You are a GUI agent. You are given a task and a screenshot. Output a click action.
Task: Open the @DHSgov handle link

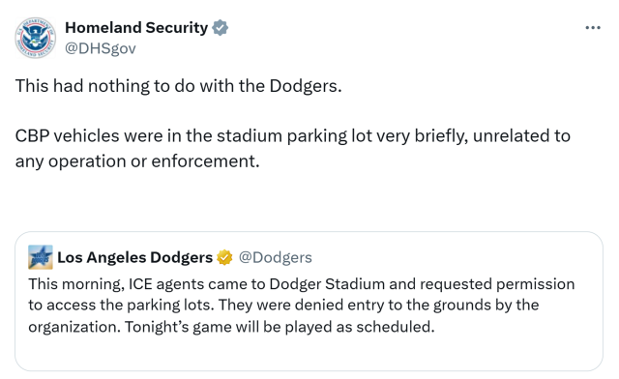tap(101, 48)
